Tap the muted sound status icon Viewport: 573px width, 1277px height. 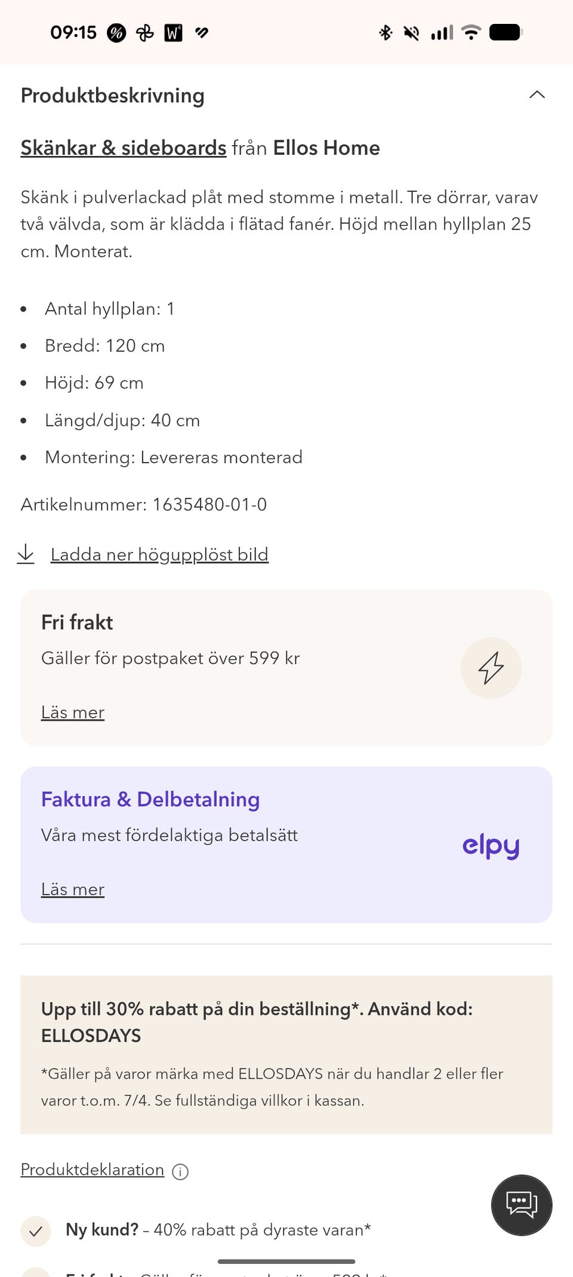(x=411, y=32)
